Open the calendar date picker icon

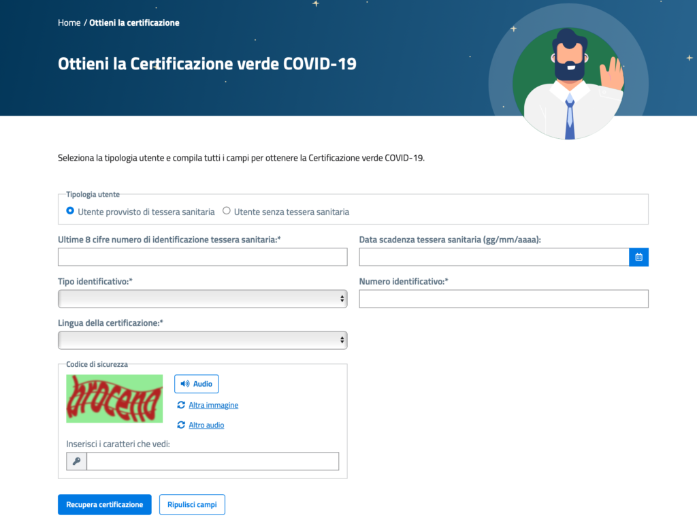pos(638,257)
